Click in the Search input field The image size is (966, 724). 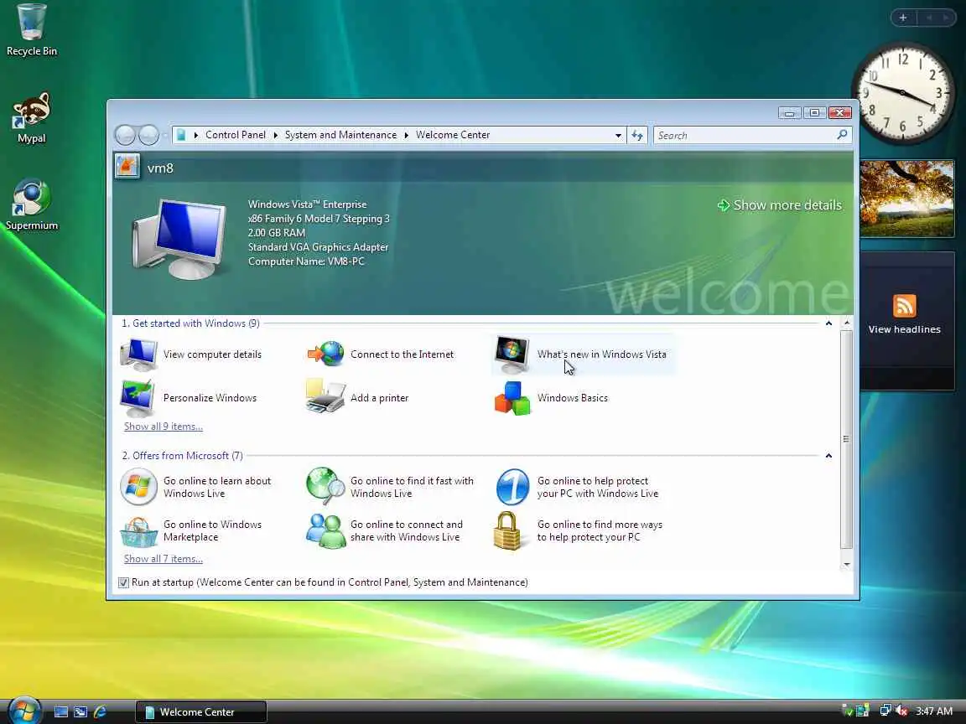[x=745, y=135]
